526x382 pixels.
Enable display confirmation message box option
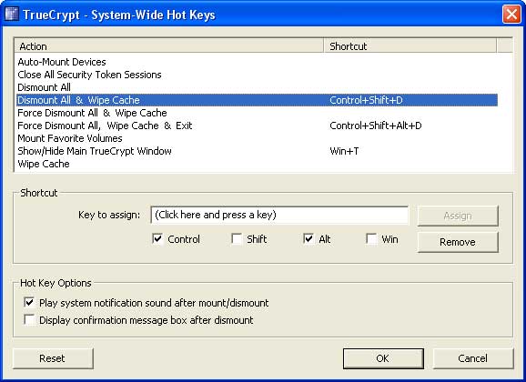click(29, 319)
